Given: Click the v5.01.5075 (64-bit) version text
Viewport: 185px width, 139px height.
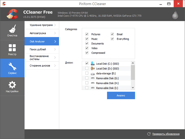Looking at the screenshot, I should 34,17.
